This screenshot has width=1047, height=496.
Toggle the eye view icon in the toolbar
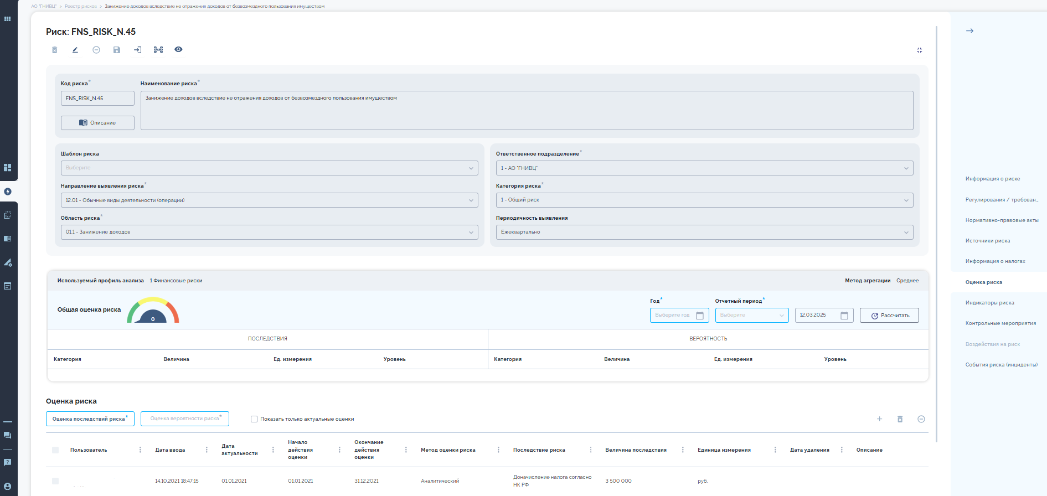(x=178, y=50)
